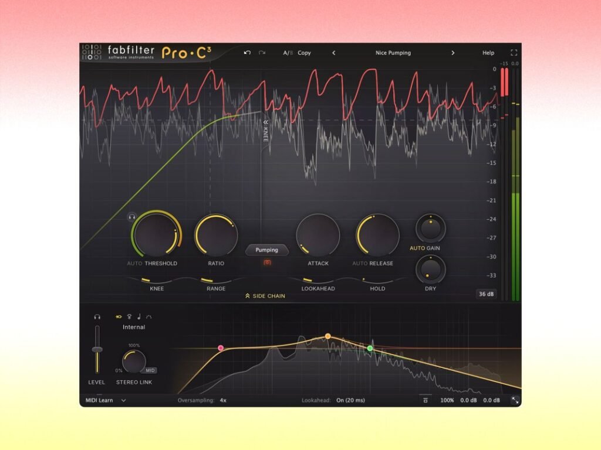Click the redo arrow icon
Screen dimensions: 601x450
(x=262, y=52)
